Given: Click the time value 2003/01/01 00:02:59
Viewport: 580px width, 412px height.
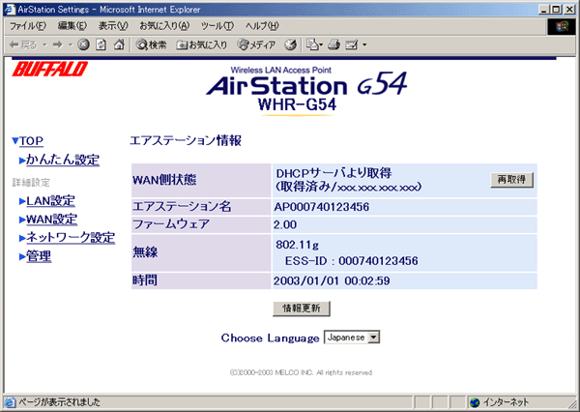Looking at the screenshot, I should (x=332, y=281).
